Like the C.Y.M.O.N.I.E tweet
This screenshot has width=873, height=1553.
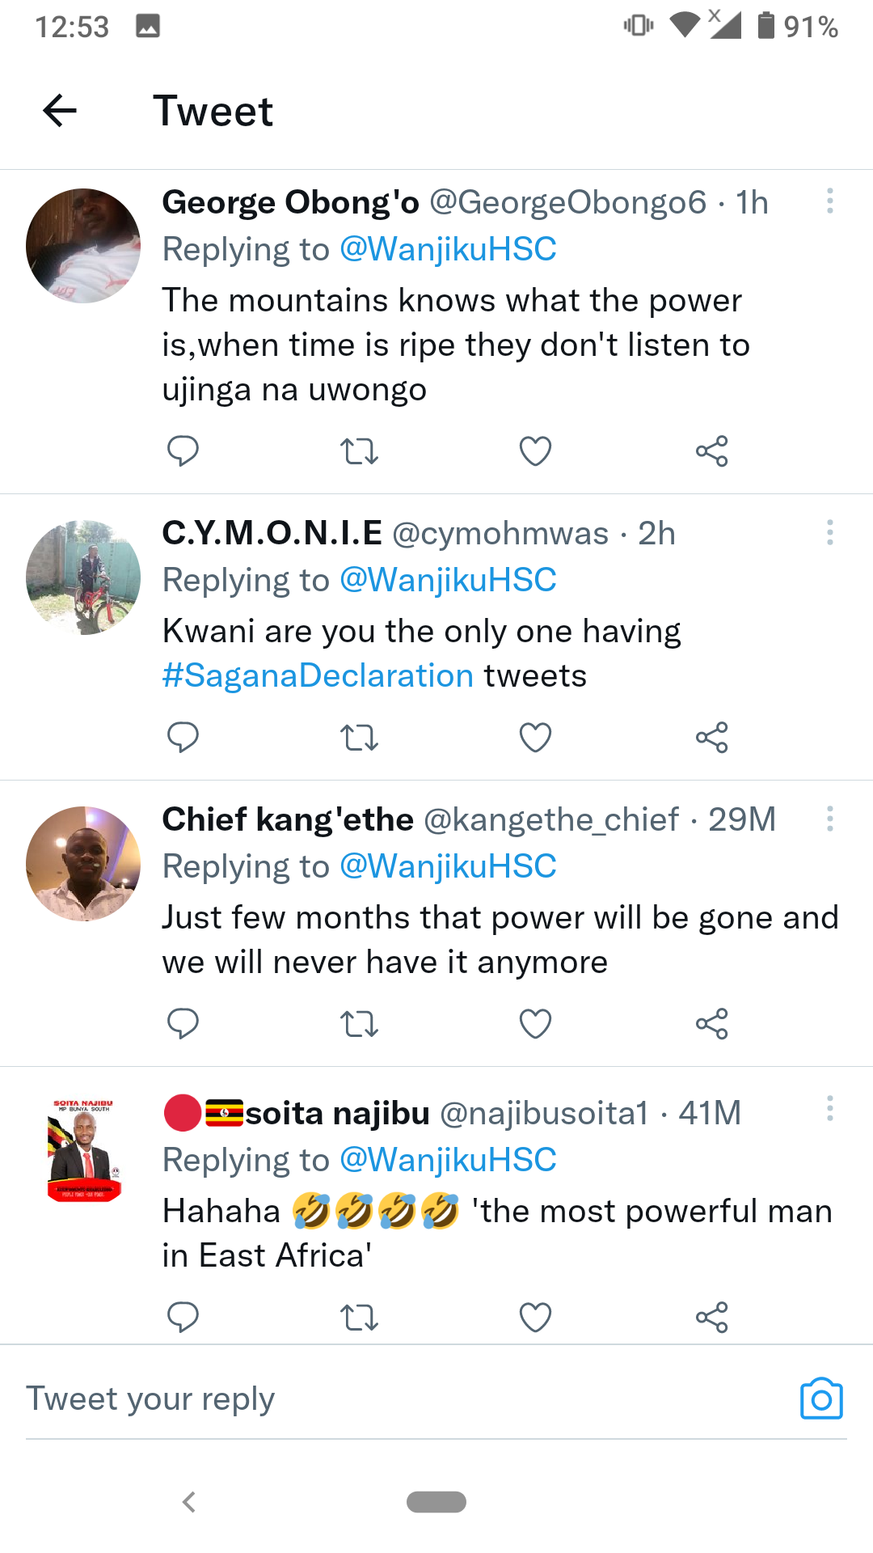click(x=535, y=737)
